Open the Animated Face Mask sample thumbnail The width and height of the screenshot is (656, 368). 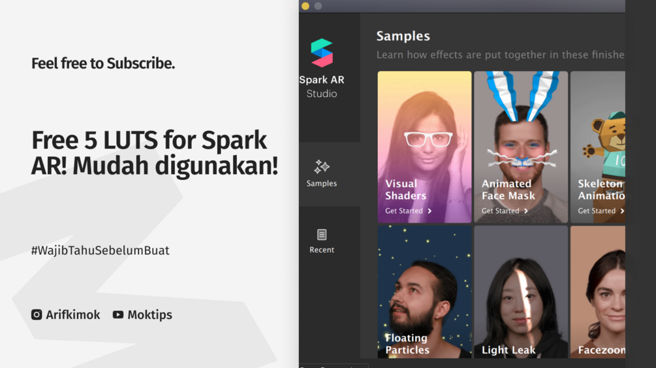[x=521, y=147]
